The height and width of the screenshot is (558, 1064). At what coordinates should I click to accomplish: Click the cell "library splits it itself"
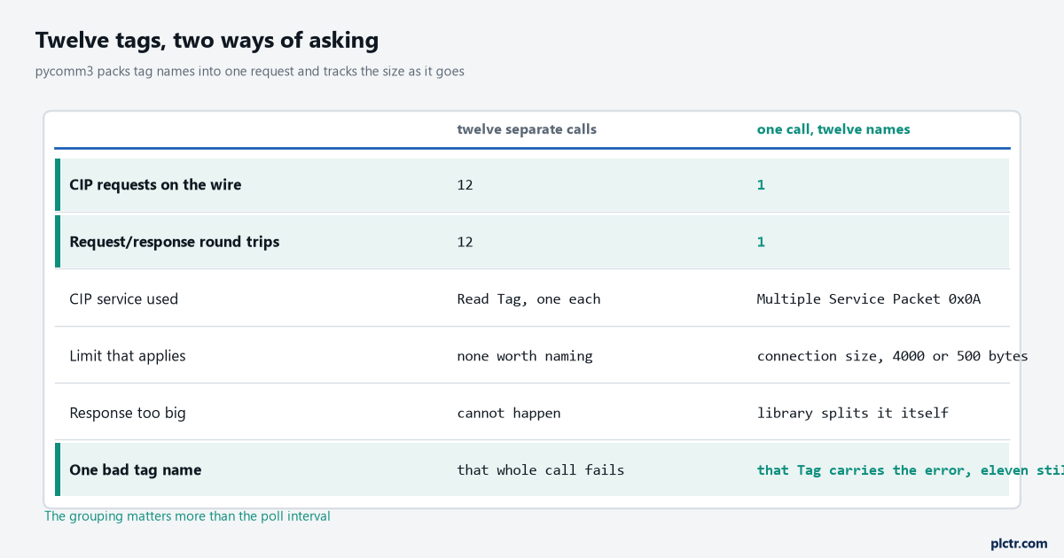(x=853, y=413)
